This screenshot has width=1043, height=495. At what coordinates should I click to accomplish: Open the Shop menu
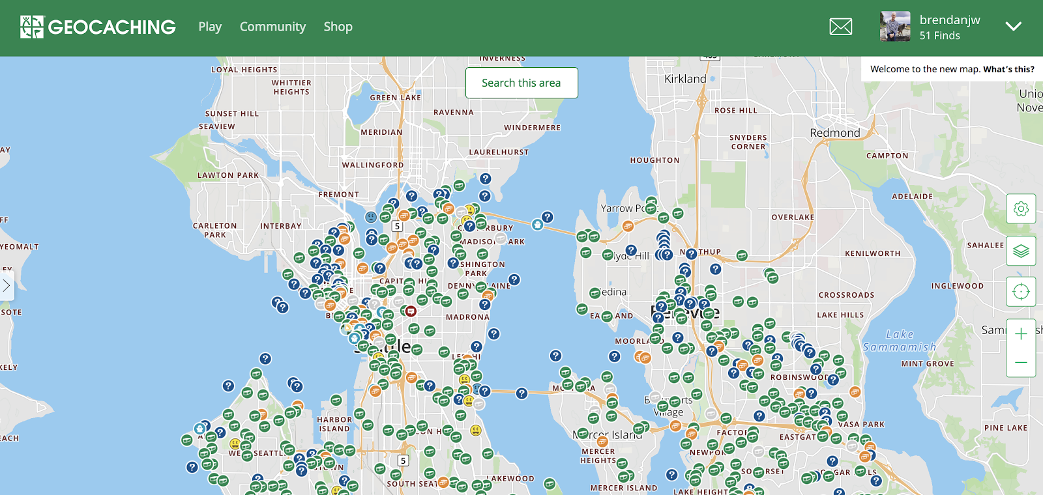point(338,27)
